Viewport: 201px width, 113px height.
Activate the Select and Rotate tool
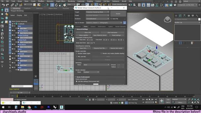click(57, 5)
